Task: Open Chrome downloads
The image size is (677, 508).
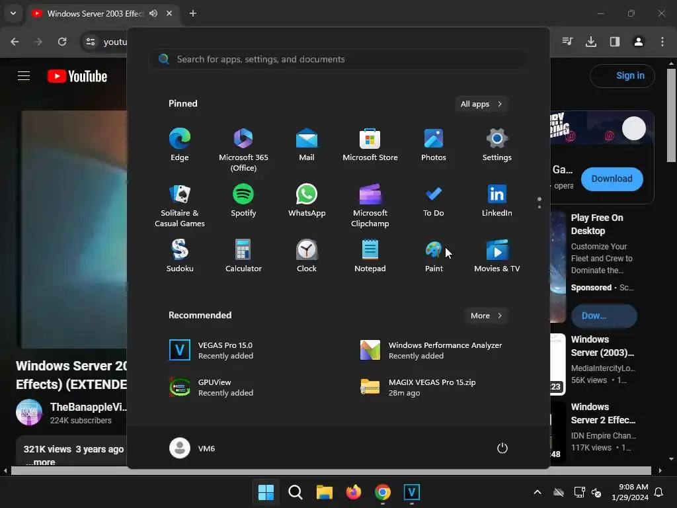Action: tap(591, 42)
